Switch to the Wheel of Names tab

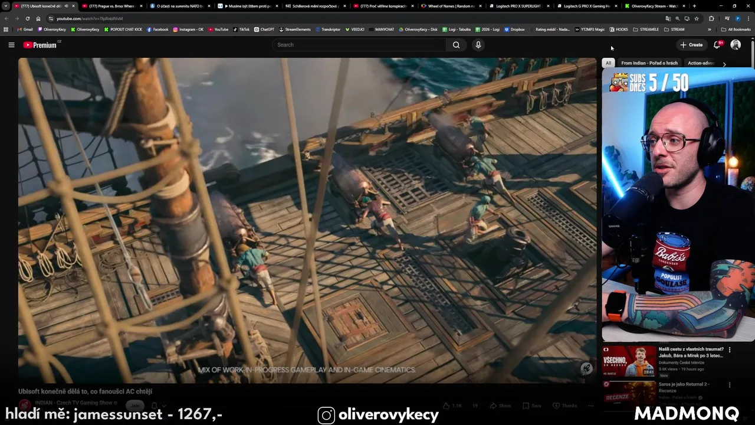tap(451, 6)
